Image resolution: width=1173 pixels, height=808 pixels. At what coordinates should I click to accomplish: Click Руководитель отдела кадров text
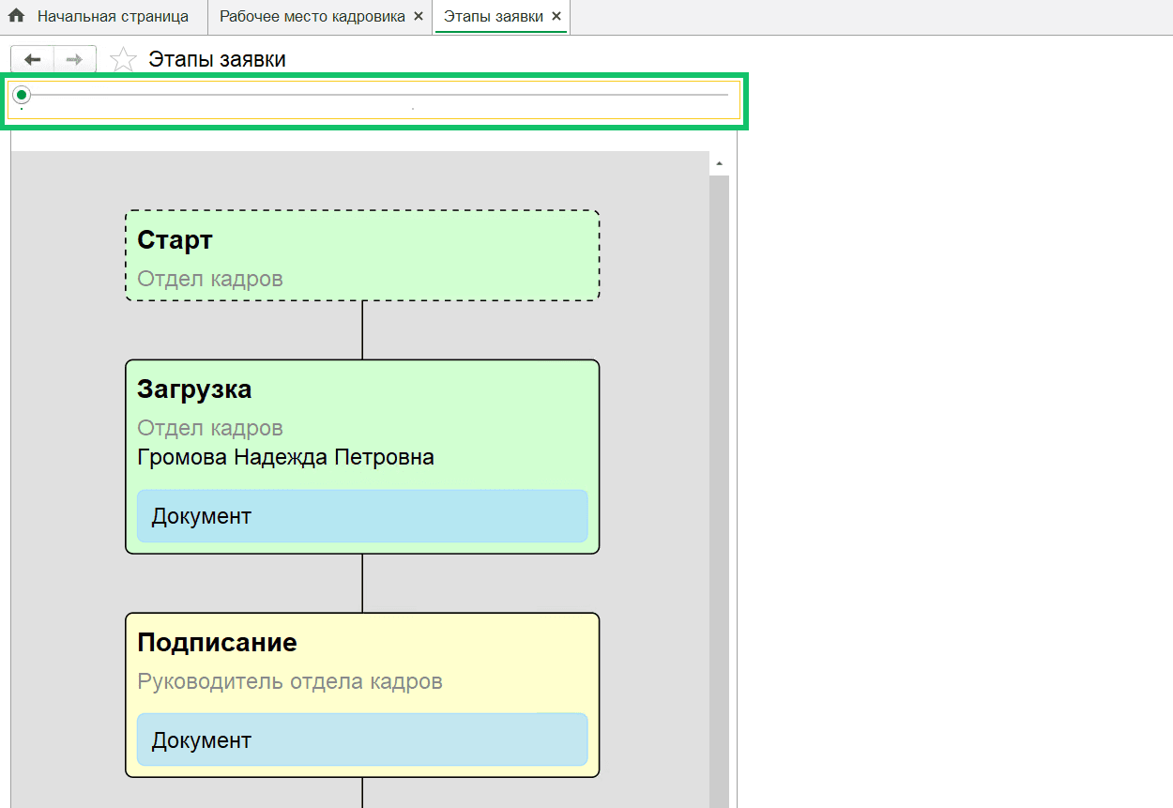tap(290, 681)
